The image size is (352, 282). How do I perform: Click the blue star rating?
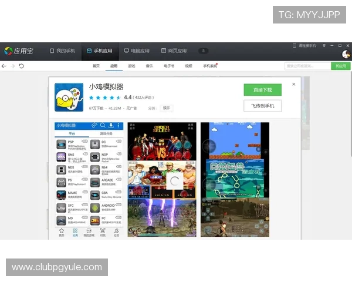point(105,98)
